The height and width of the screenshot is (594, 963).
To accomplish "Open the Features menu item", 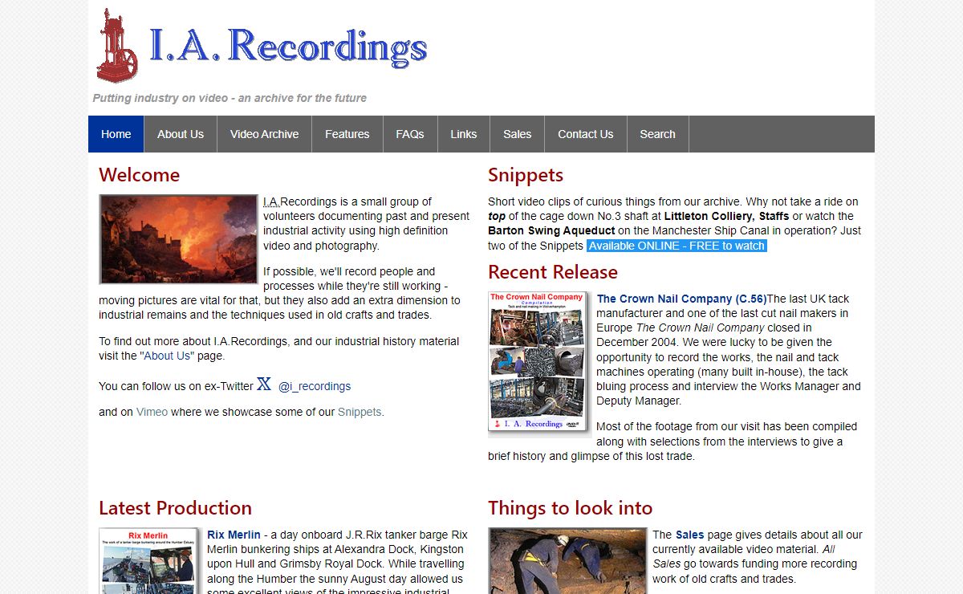I will tap(347, 134).
